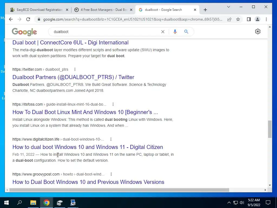
Task: Go back to the previous page
Action: [11, 19]
